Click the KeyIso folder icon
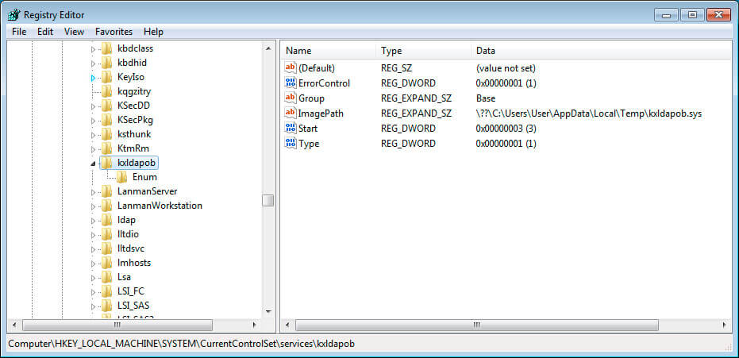The height and width of the screenshot is (358, 739). (107, 77)
